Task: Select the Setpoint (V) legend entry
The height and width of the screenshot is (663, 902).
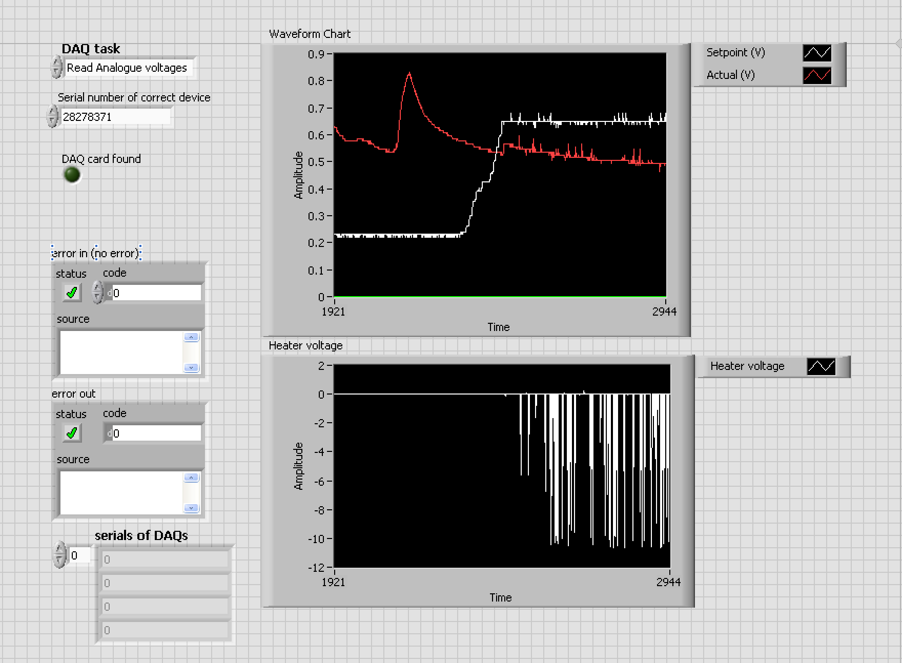Action: pos(736,52)
